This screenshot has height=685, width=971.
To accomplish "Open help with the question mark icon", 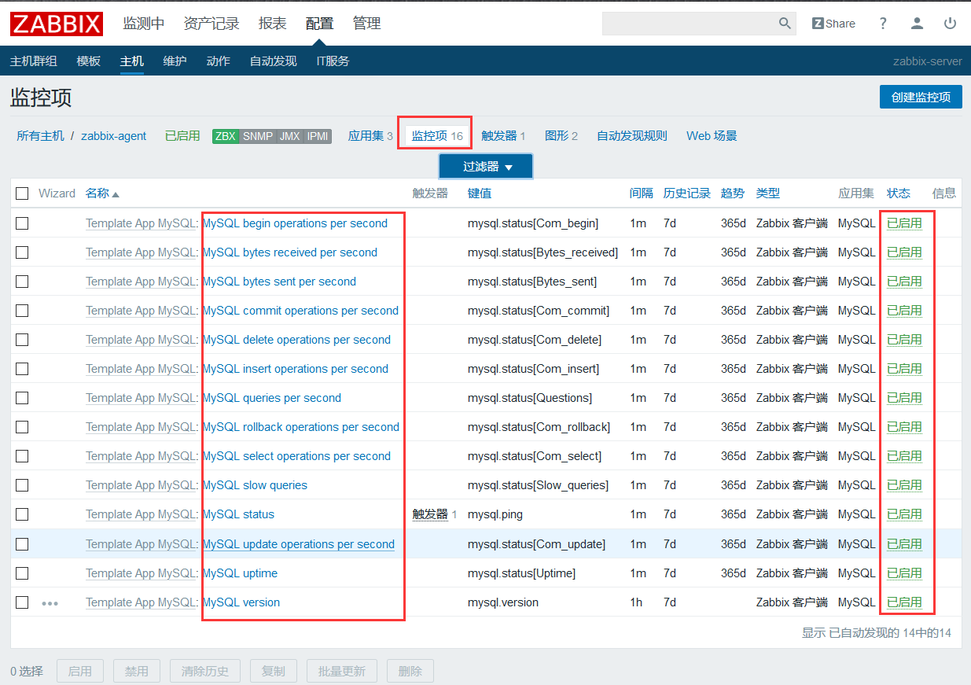I will [883, 24].
